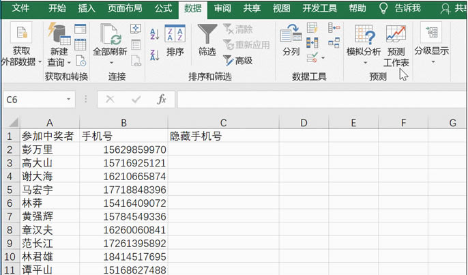Click the insert function fx icon

[x=162, y=100]
